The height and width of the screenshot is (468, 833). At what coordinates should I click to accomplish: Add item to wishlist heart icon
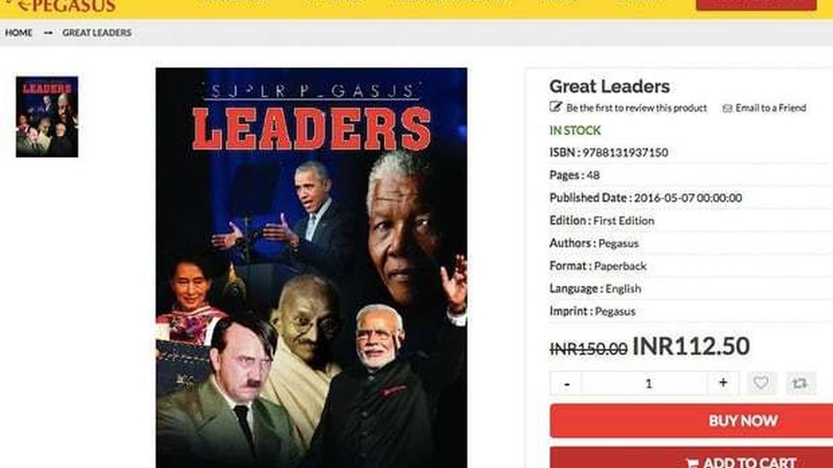click(761, 383)
